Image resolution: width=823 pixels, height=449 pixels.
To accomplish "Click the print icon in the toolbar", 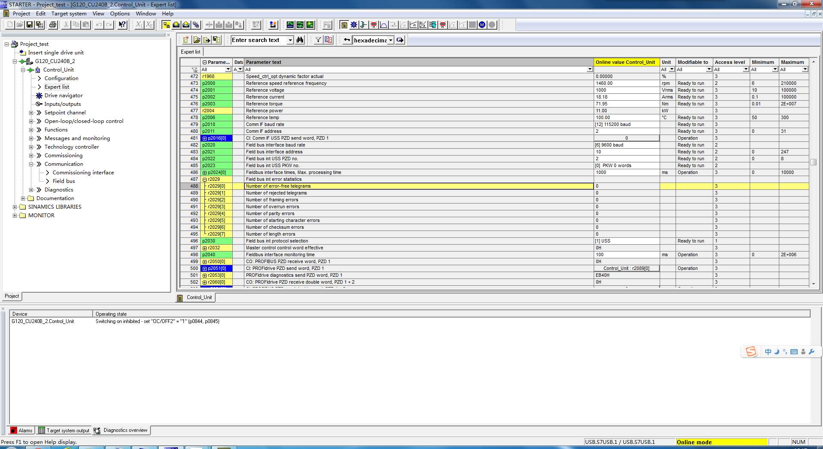I will [x=53, y=25].
